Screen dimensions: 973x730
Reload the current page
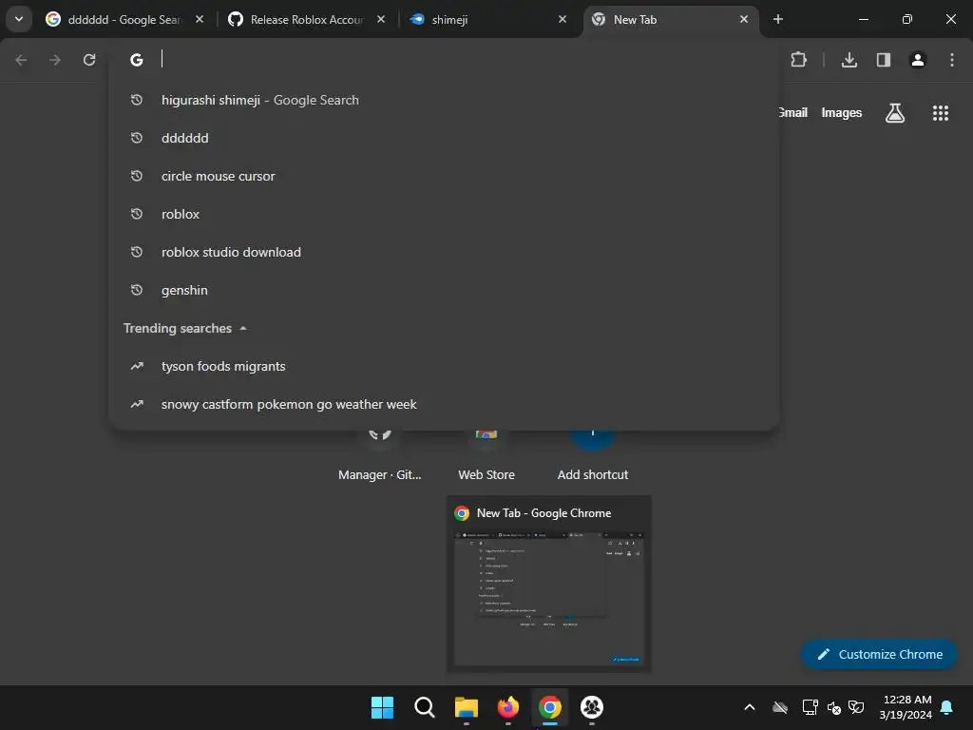click(x=89, y=60)
